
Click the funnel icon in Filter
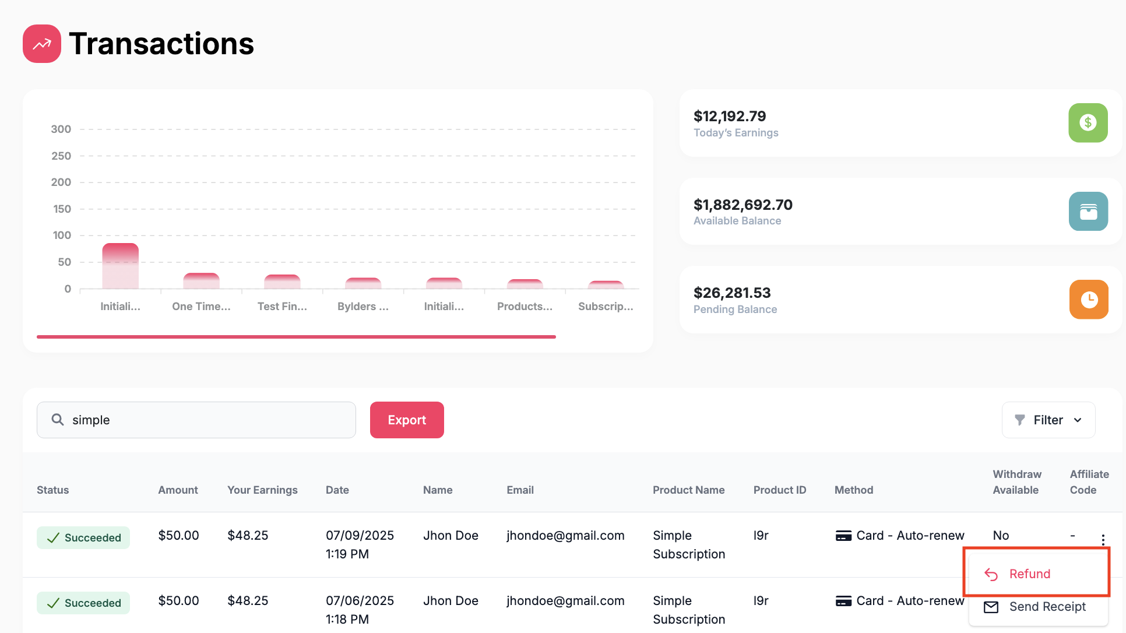pyautogui.click(x=1020, y=420)
